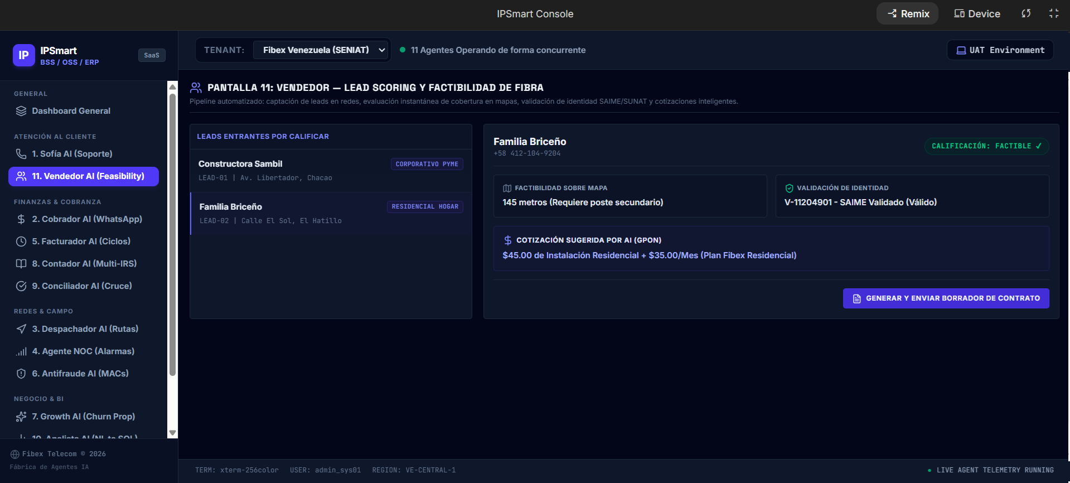Click the shield-check icon beside Validación de Identidad
The height and width of the screenshot is (483, 1070).
[x=789, y=189]
